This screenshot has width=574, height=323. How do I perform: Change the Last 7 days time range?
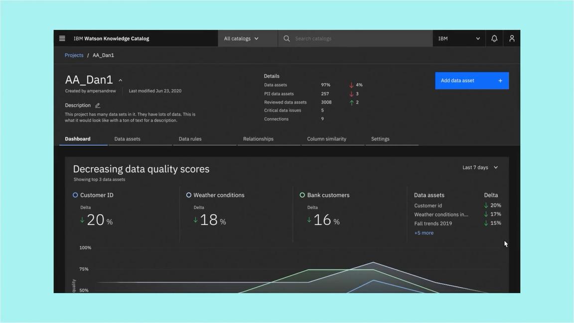coord(480,167)
